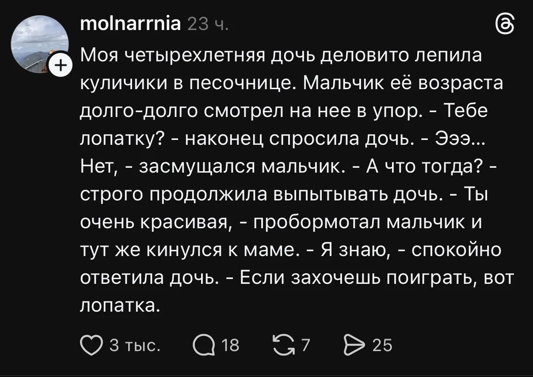Screen dimensions: 533x377
Task: Open post at "Моя четырехлетняя дочь деловито лепила"
Action: 281,57
